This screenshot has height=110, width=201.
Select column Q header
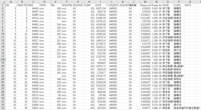190,2
